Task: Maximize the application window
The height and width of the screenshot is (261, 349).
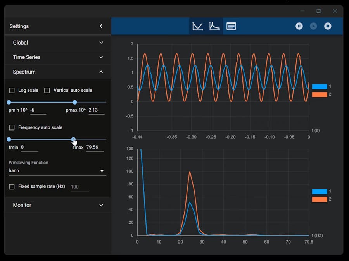Action: pyautogui.click(x=318, y=11)
